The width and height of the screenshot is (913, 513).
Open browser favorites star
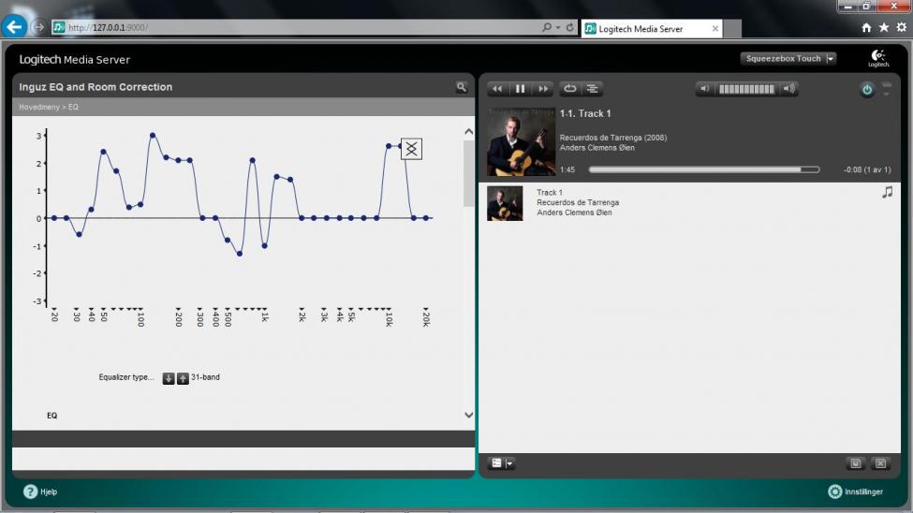884,27
